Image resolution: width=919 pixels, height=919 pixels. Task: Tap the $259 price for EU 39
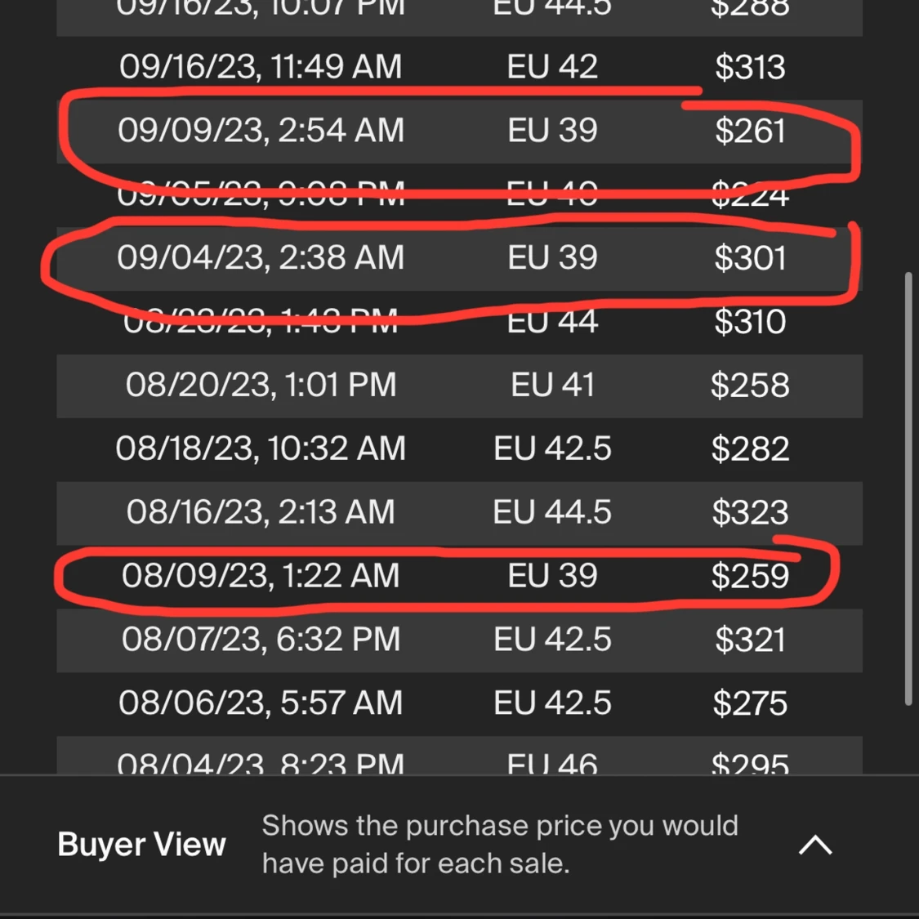coord(750,577)
